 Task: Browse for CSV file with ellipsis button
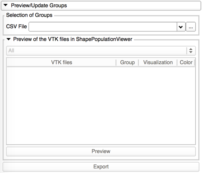[191, 27]
